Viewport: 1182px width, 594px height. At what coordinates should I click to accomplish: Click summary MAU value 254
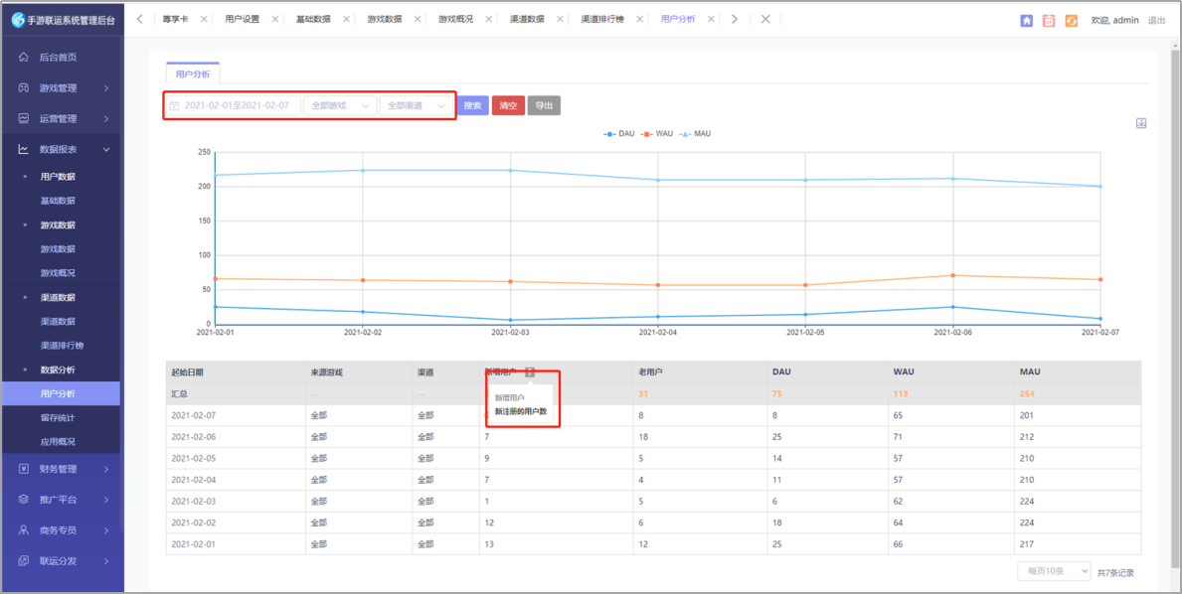coord(1027,393)
